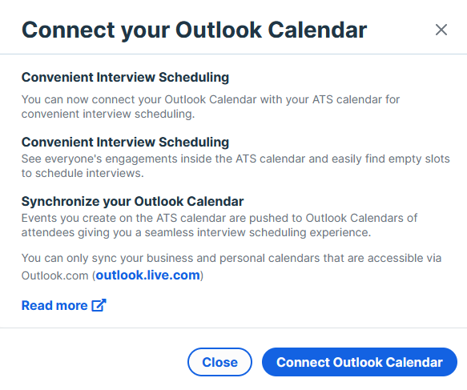Screen dimensions: 467x390
Task: Select the second Convenient Interview Scheduling heading
Action: (x=125, y=142)
